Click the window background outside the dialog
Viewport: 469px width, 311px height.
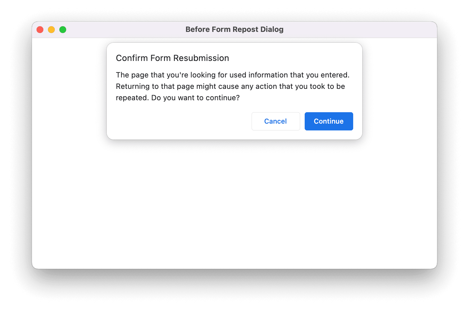(234, 199)
